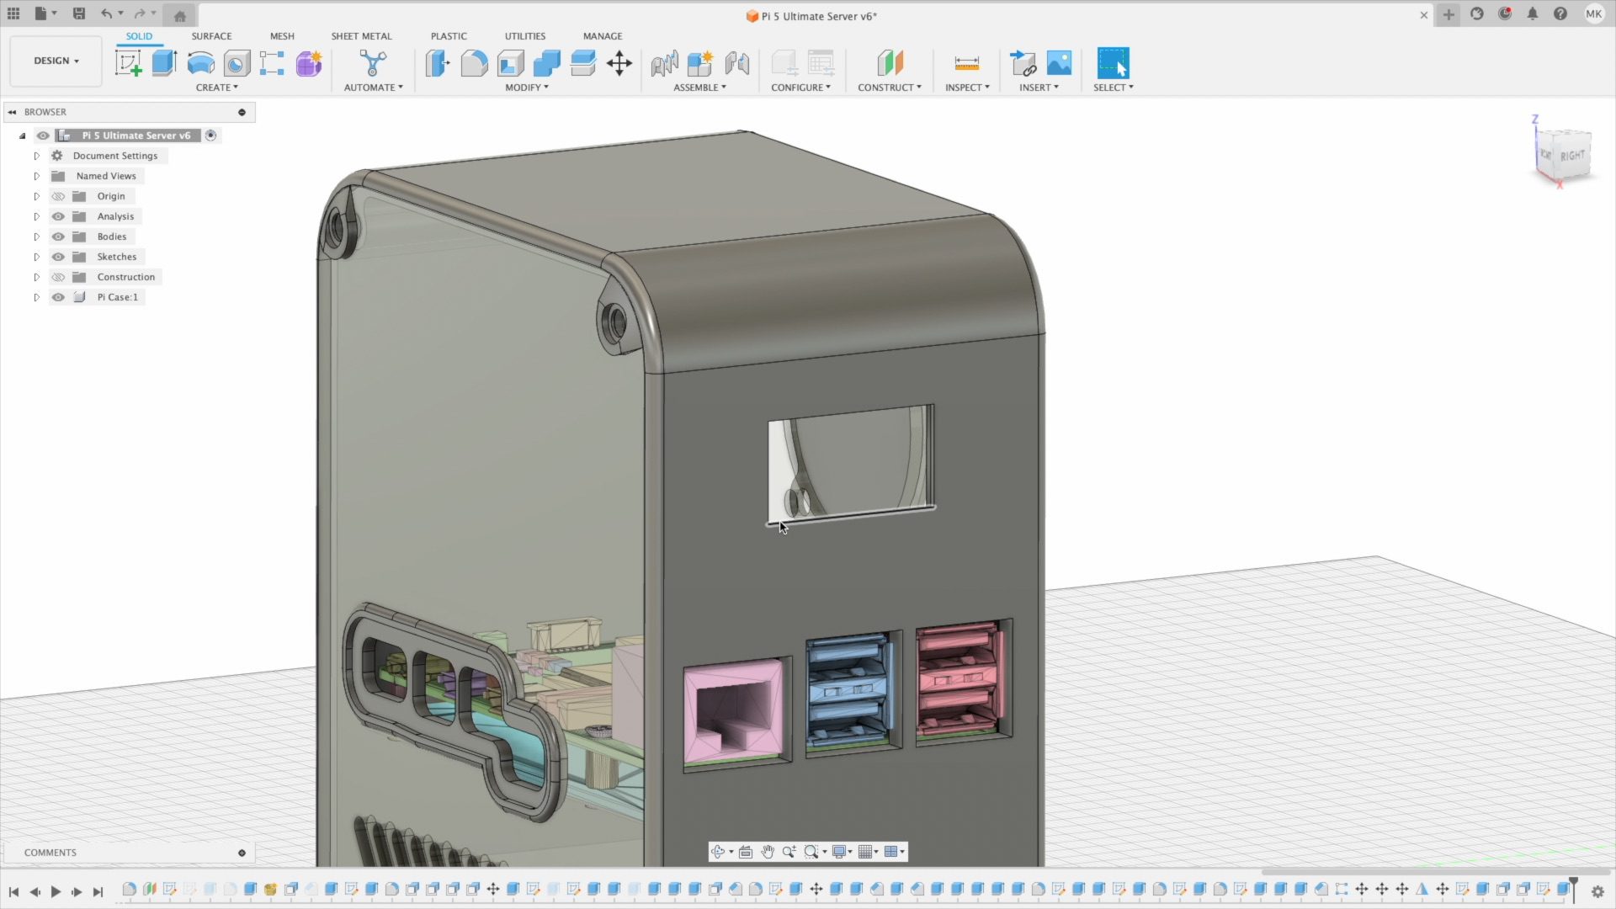Open the DESIGN workspace dropdown
Screen dimensions: 1616x909
coord(56,61)
